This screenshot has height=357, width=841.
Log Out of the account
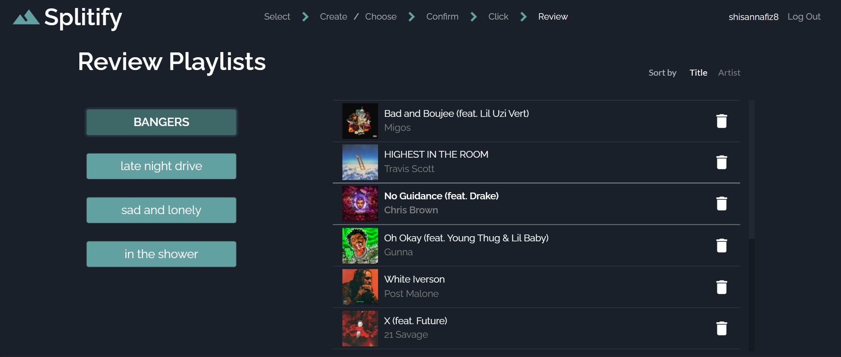point(804,17)
